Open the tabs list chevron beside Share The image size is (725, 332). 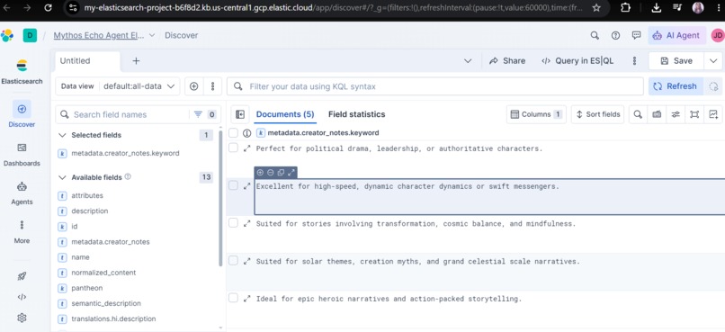468,61
